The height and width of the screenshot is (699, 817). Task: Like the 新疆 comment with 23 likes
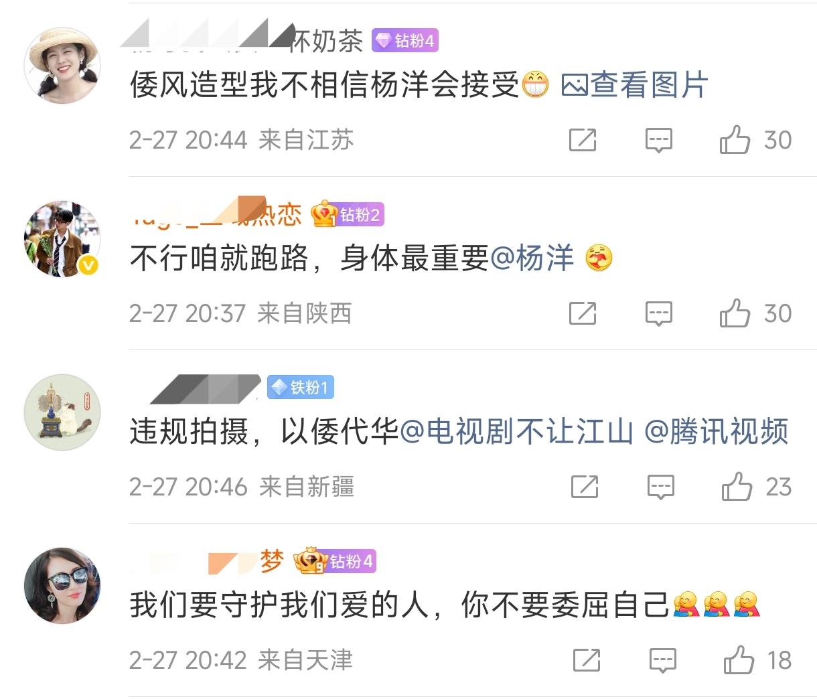pyautogui.click(x=737, y=487)
